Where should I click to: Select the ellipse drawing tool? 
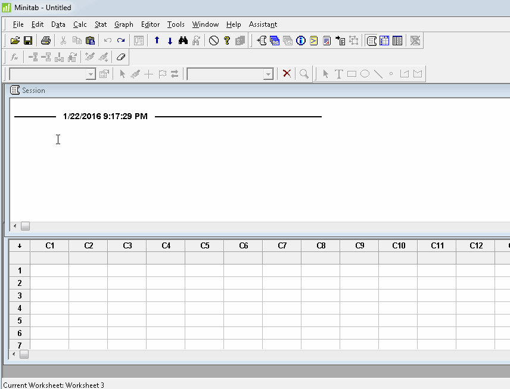[x=364, y=73]
